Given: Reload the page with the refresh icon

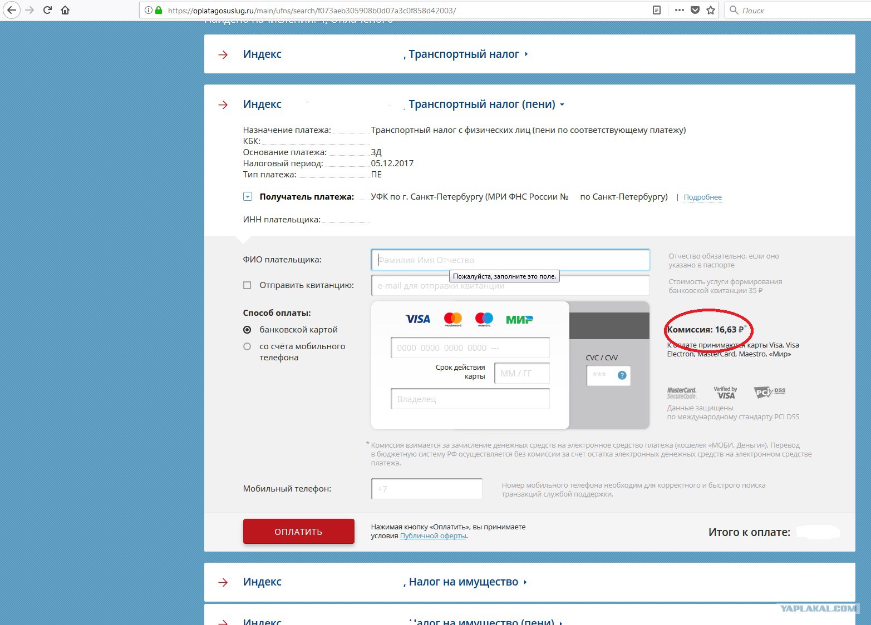Looking at the screenshot, I should [x=47, y=10].
